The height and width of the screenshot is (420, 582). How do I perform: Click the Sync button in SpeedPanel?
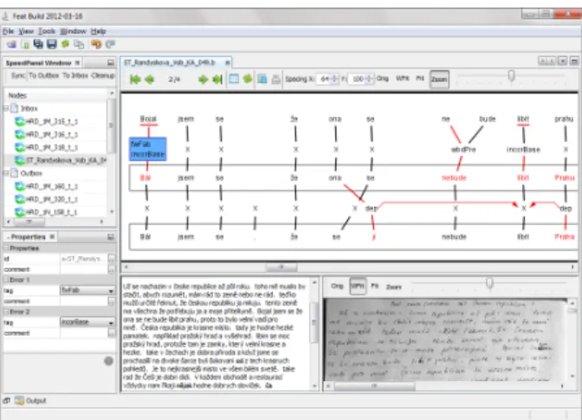(18, 75)
